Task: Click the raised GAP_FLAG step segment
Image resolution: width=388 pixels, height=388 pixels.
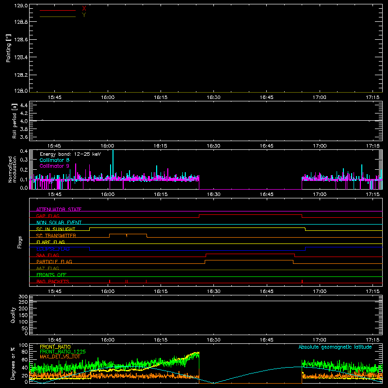Action: click(x=250, y=214)
